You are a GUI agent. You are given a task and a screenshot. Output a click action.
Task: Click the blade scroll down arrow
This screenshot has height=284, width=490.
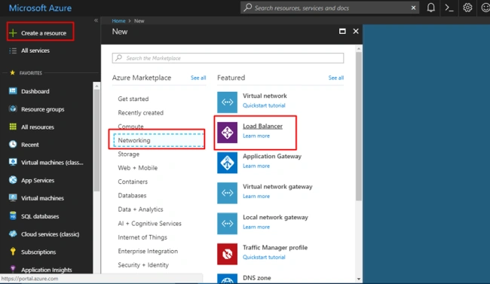pos(358,279)
